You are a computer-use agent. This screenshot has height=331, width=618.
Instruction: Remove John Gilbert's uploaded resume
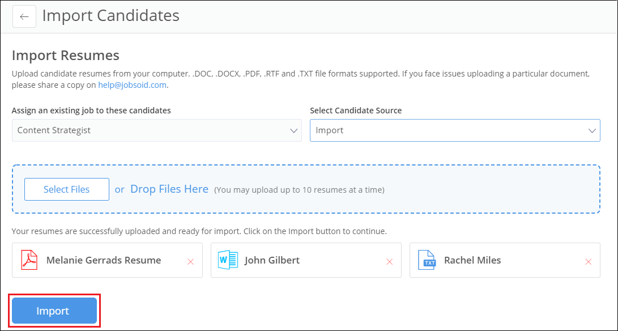click(x=389, y=261)
